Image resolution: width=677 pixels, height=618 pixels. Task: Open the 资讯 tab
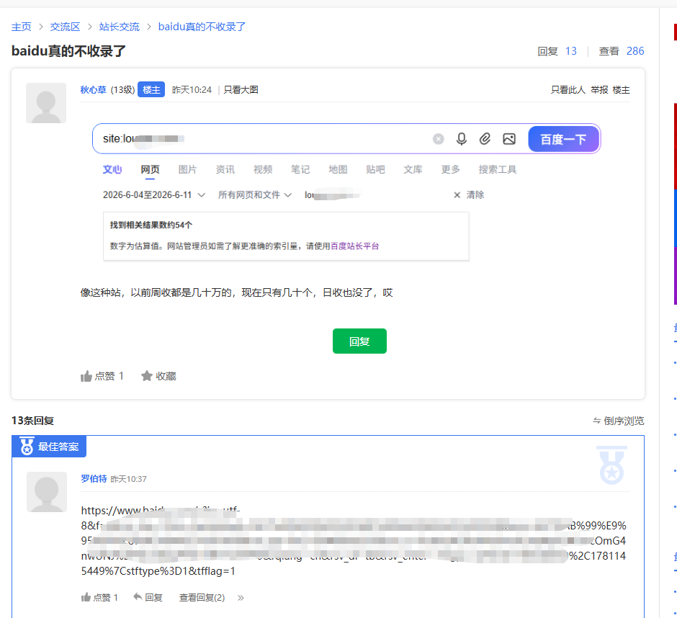(x=225, y=169)
